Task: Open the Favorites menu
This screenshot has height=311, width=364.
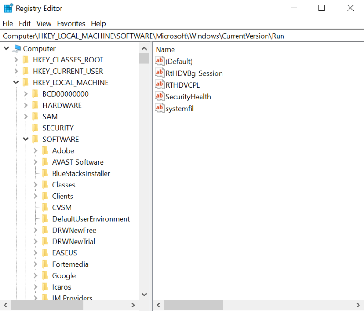Action: click(x=71, y=24)
